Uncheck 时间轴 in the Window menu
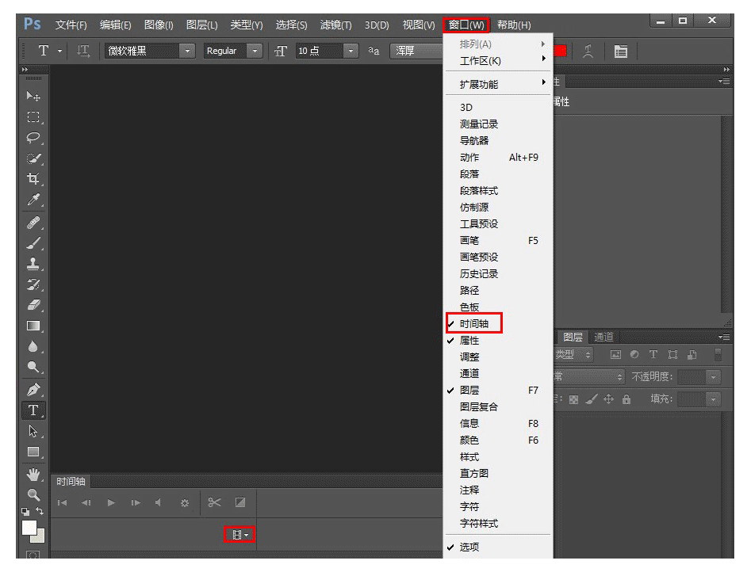751x572 pixels. (474, 324)
